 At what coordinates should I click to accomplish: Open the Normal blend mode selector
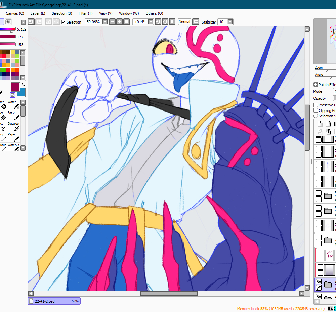184,21
